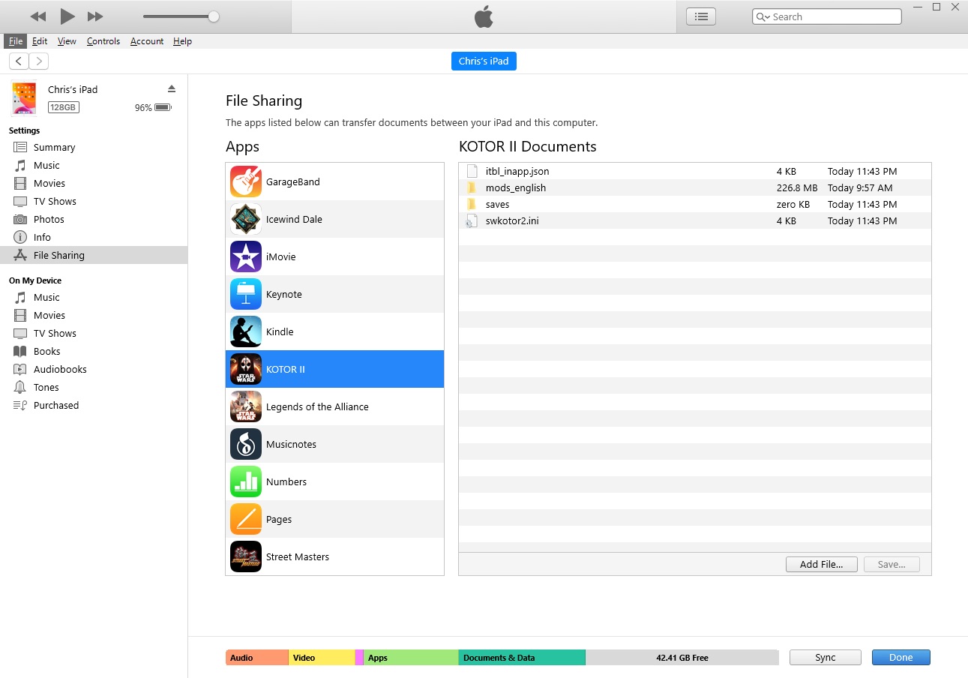Select the Musicnotes app icon
Viewport: 968px width, 678px height.
pyautogui.click(x=246, y=444)
